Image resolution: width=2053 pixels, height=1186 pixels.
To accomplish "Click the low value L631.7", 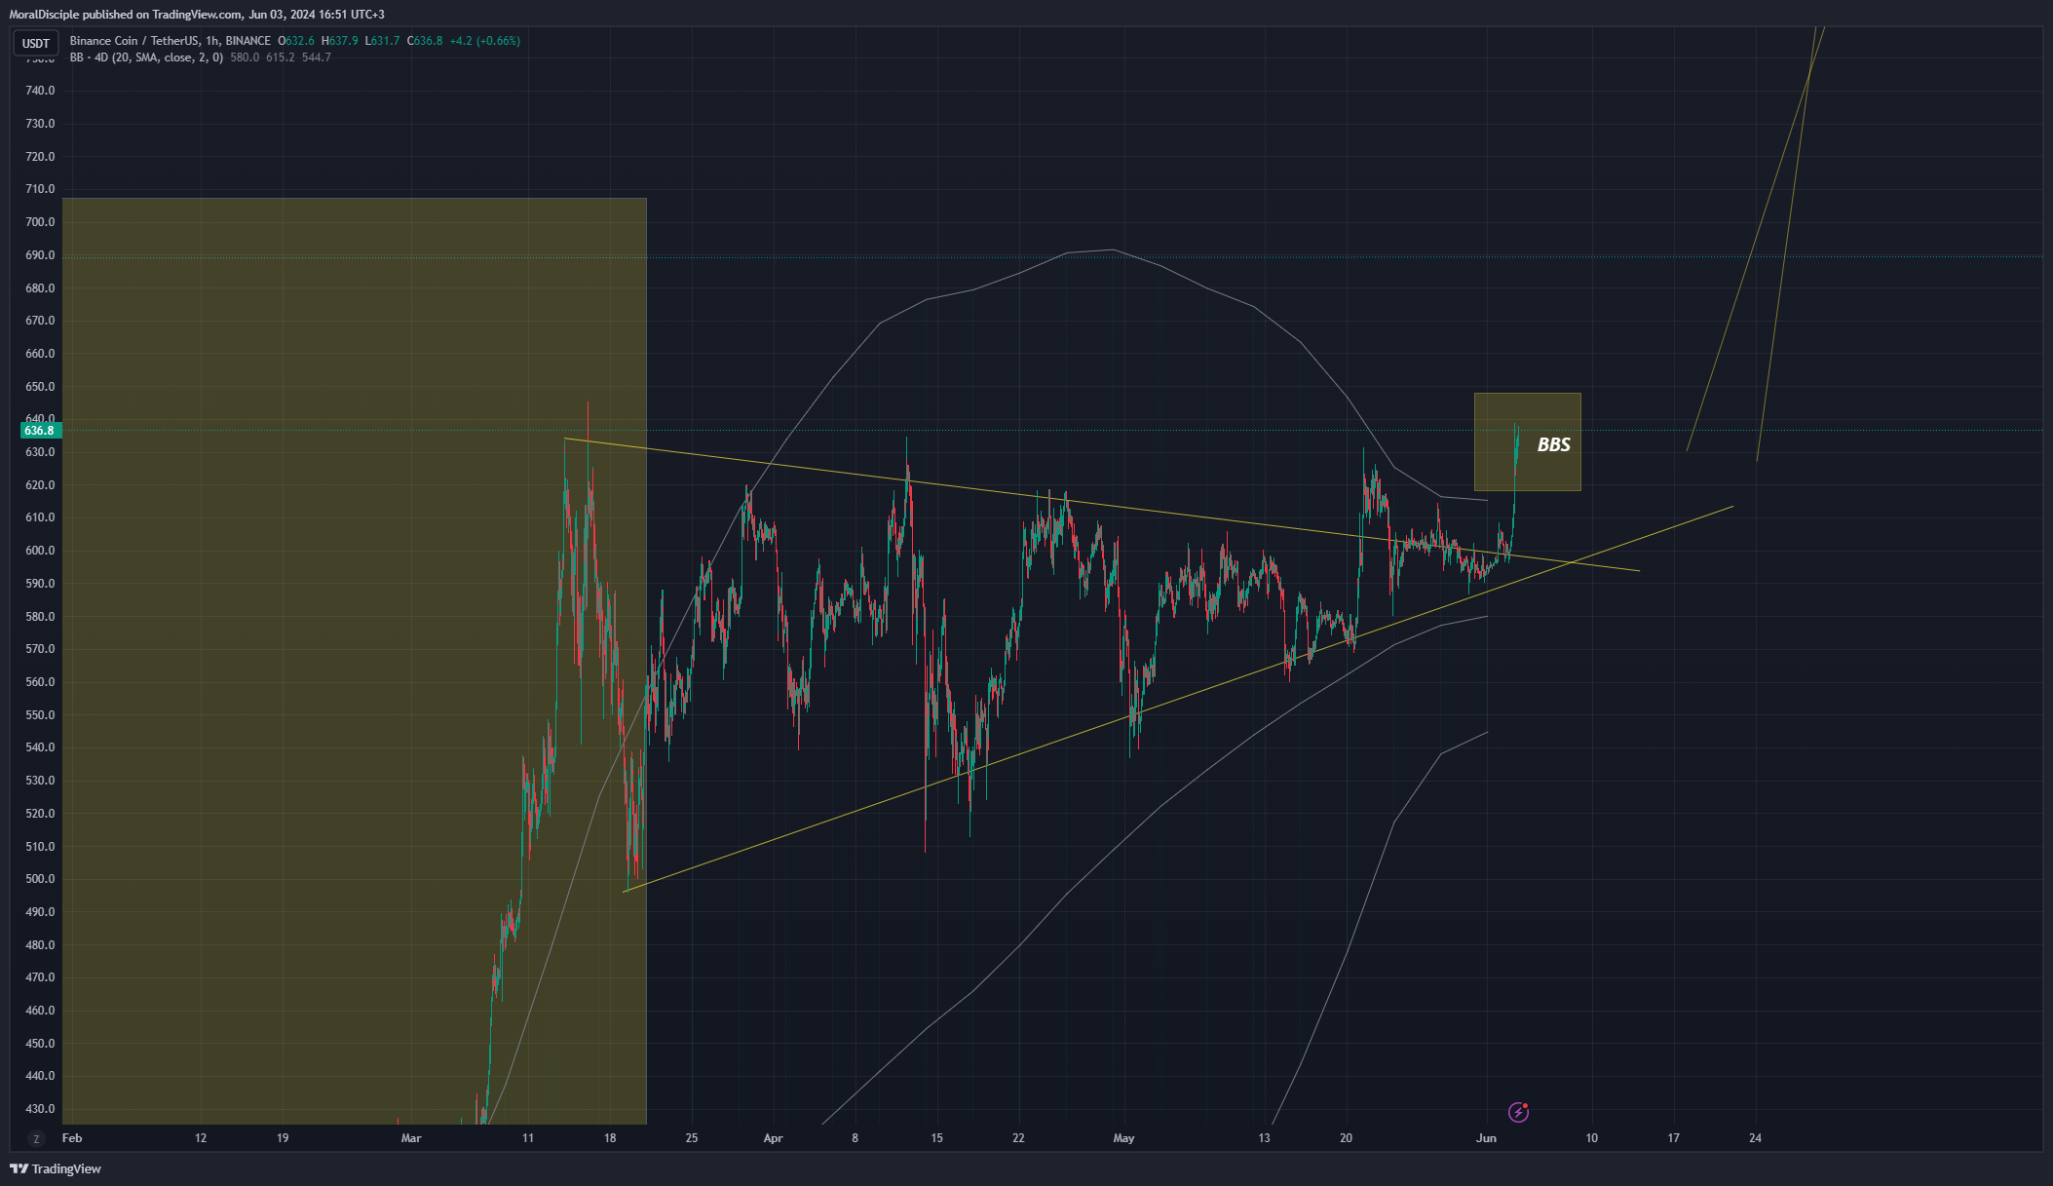I will tap(383, 41).
